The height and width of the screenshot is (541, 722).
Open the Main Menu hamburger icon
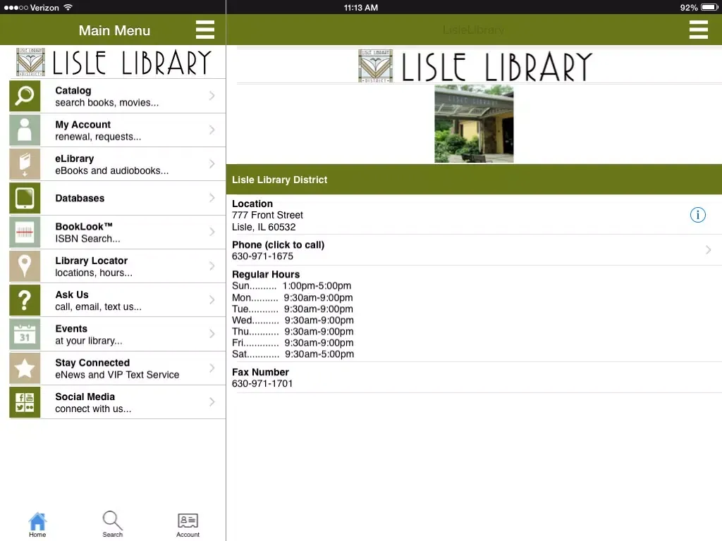click(205, 30)
